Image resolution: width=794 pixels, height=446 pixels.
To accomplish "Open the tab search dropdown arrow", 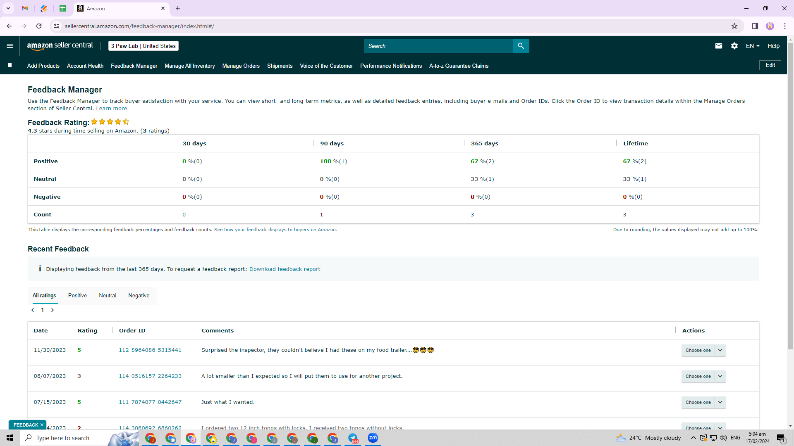I will (x=8, y=8).
